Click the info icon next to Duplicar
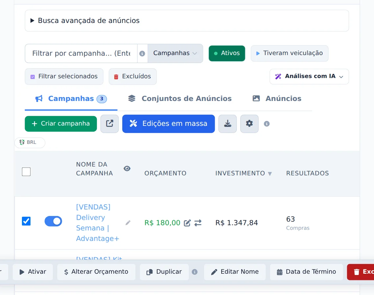Viewport: 374px width, 295px height. [x=195, y=272]
